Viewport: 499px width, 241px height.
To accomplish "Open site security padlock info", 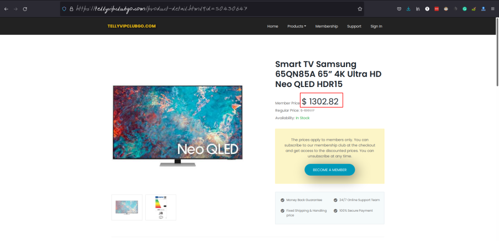I will pyautogui.click(x=72, y=9).
